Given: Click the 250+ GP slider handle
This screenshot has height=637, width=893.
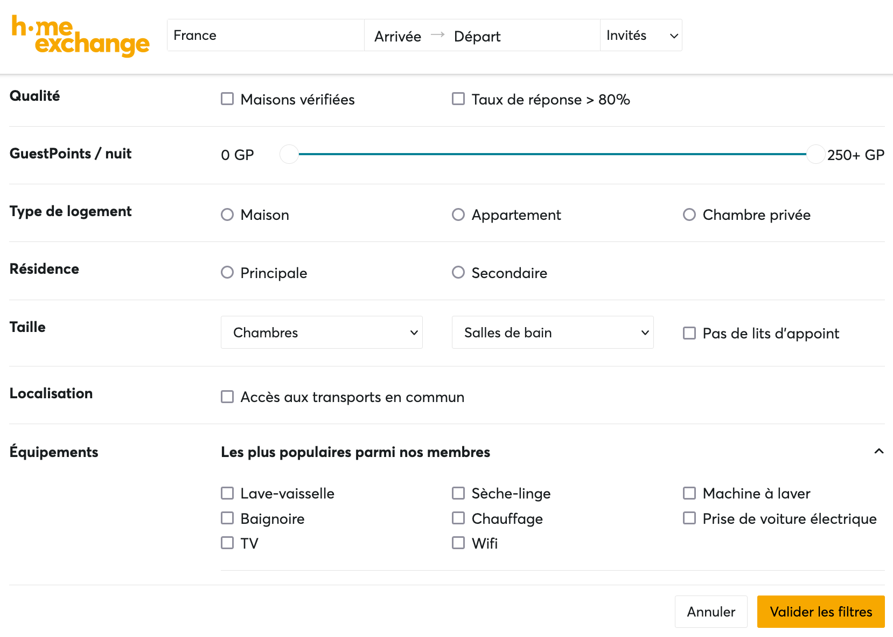Looking at the screenshot, I should pos(815,154).
